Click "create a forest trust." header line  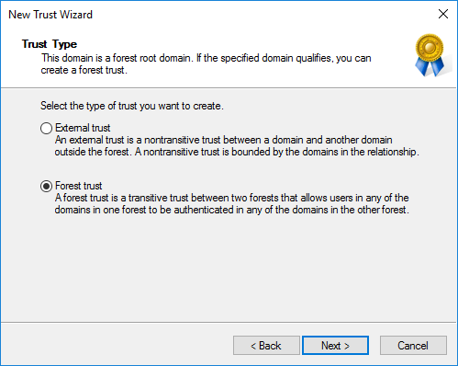click(x=84, y=70)
